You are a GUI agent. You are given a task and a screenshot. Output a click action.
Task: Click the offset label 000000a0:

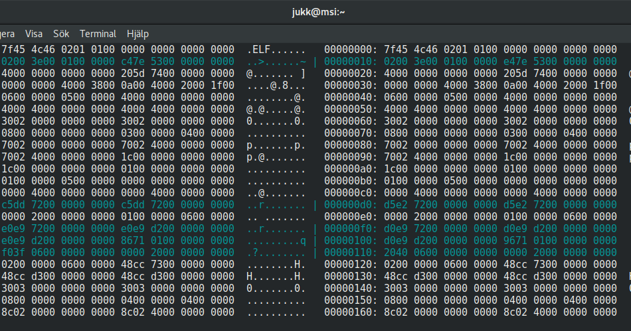[351, 168]
